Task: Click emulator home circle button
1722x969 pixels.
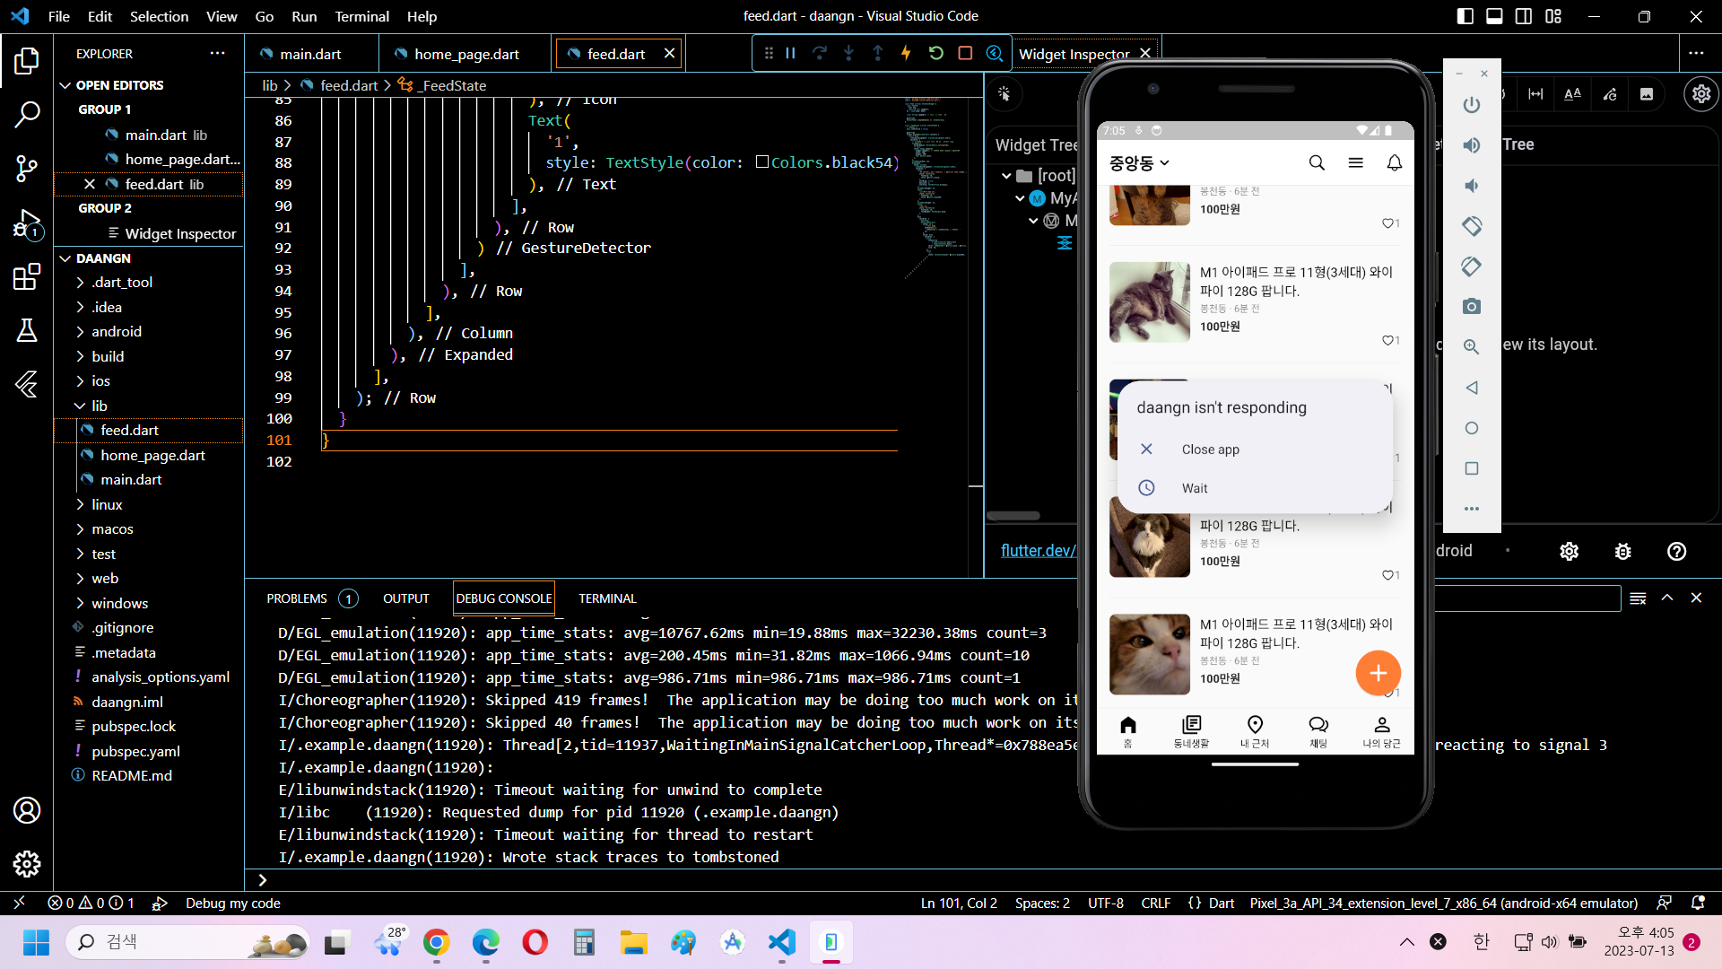Action: 1471,428
